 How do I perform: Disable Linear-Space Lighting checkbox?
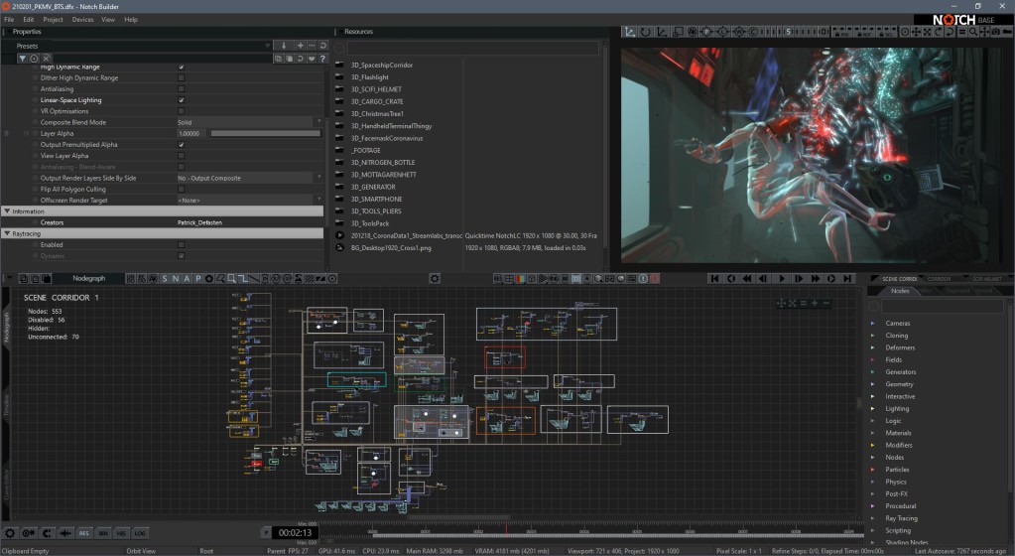tap(181, 100)
